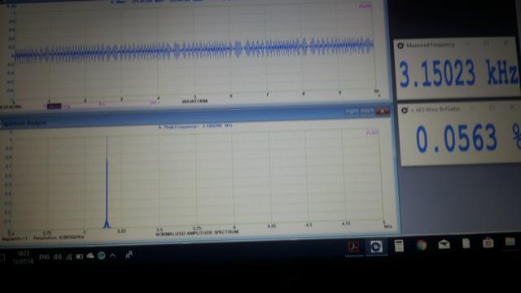Click the spectrum peak near 3.15 kHz

click(107, 182)
